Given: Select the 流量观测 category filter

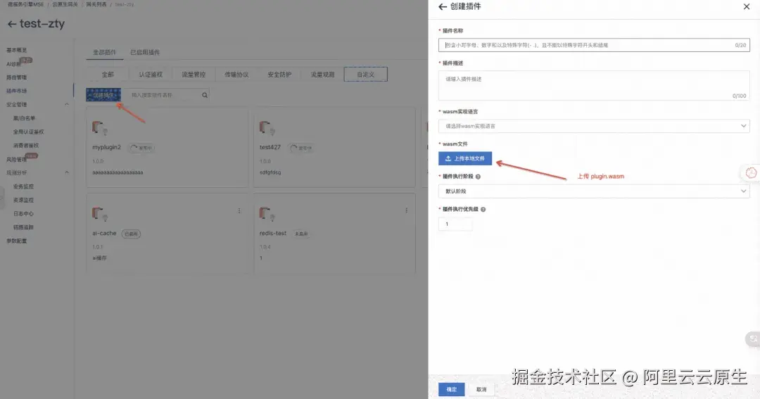Looking at the screenshot, I should [x=322, y=75].
